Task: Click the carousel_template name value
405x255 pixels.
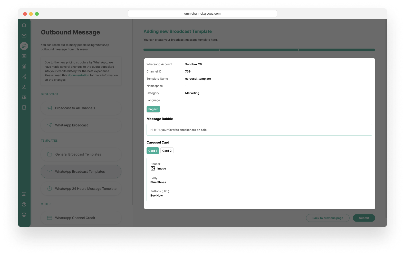Action: pos(198,79)
